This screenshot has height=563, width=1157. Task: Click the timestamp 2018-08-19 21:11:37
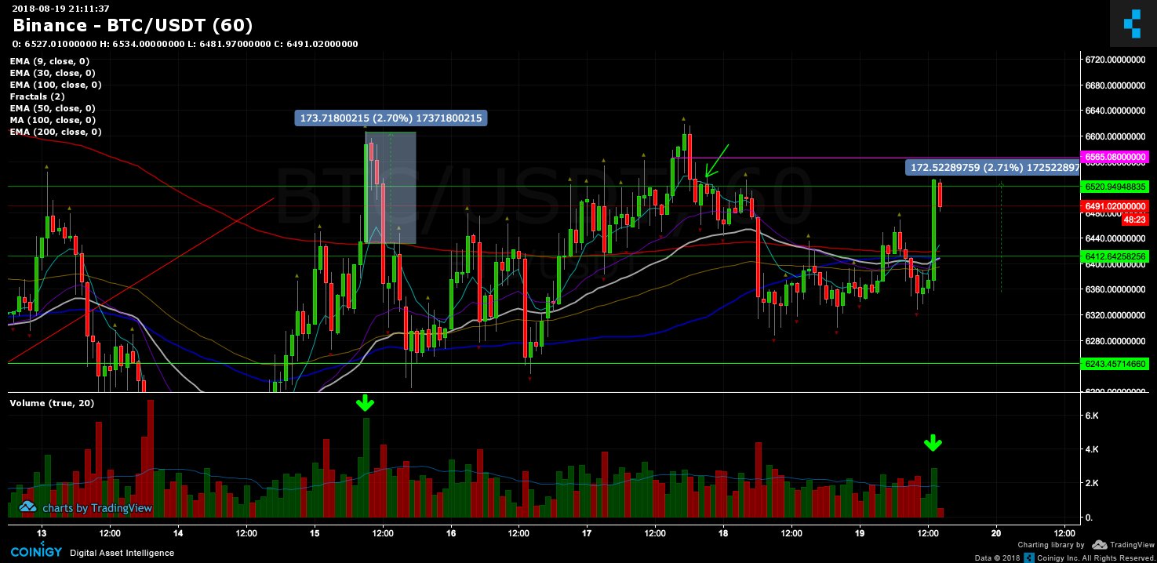point(60,7)
